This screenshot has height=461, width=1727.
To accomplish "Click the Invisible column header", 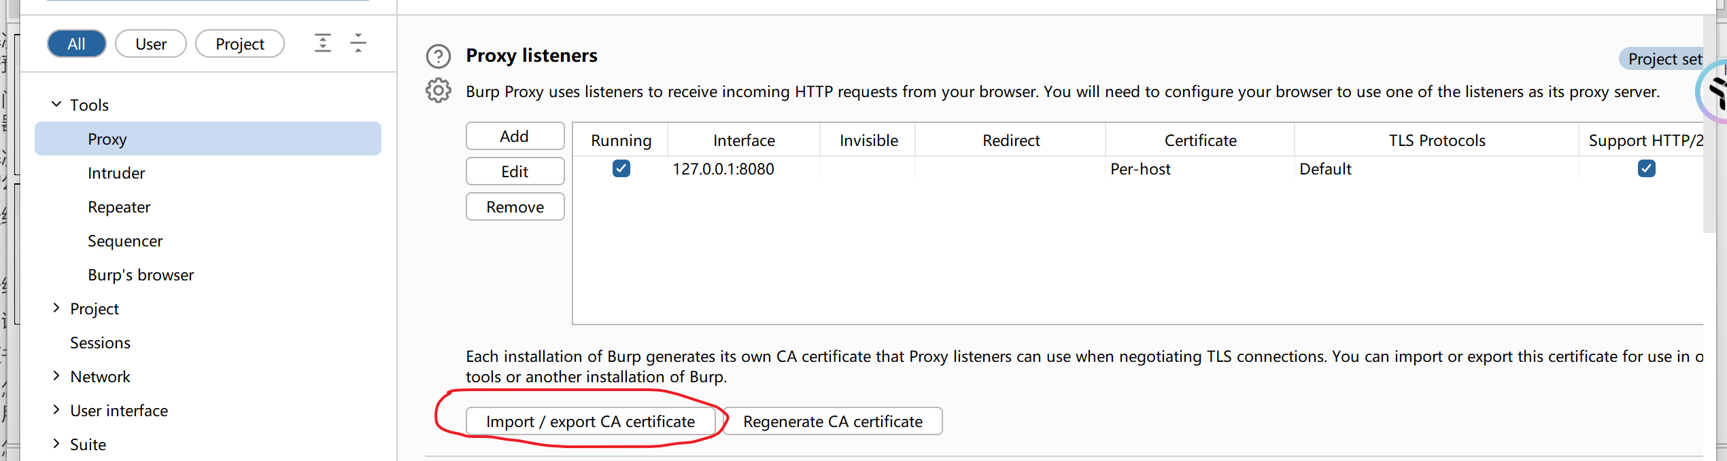I will coord(868,140).
